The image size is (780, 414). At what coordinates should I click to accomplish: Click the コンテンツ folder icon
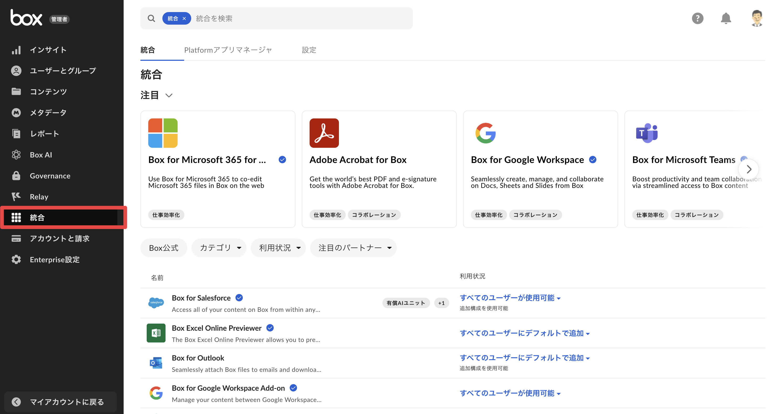tap(16, 91)
